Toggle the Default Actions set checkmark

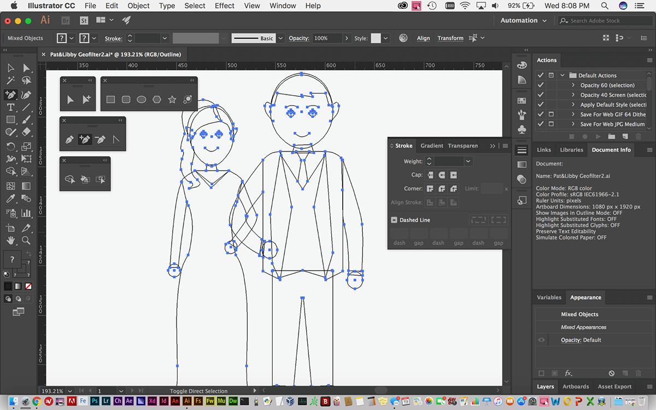(541, 75)
